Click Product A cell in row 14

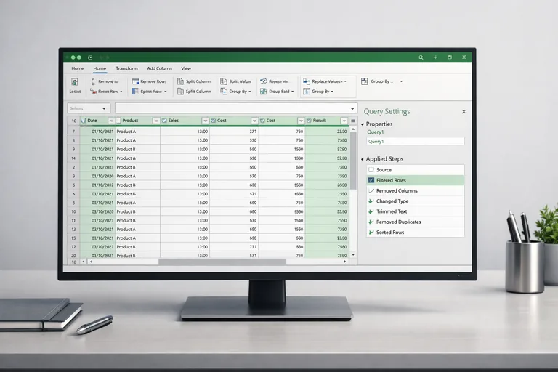point(138,158)
